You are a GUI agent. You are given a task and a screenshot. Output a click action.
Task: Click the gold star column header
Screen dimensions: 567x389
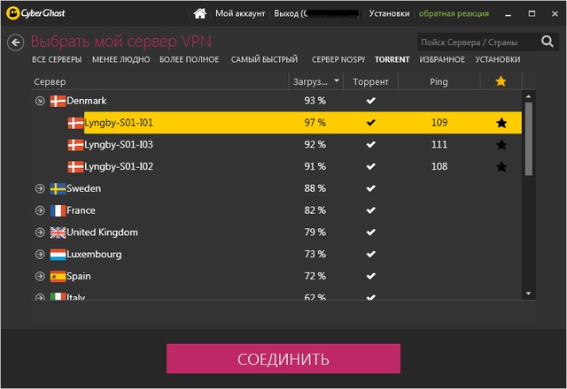(x=501, y=81)
